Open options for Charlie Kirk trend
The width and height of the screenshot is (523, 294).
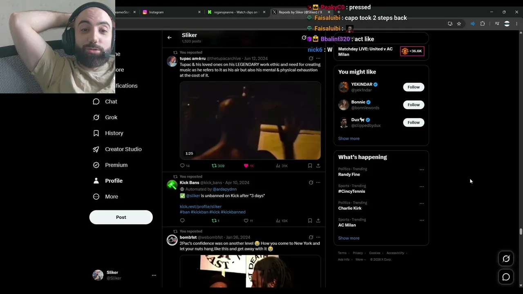422,203
